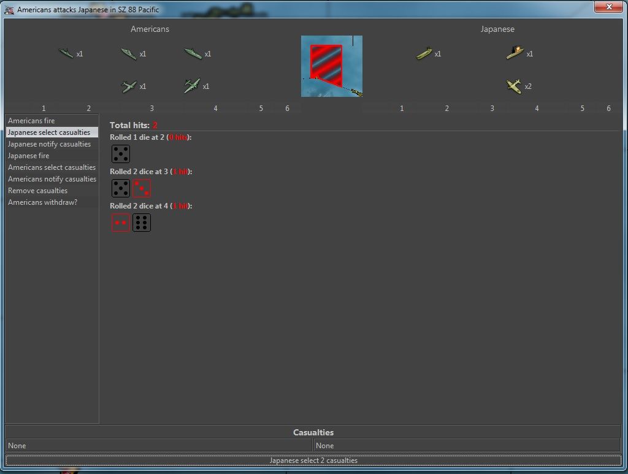Click the American battleship unit icon

click(x=193, y=54)
